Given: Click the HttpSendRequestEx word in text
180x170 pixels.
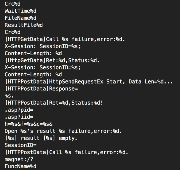Looking at the screenshot, I should [76, 82].
